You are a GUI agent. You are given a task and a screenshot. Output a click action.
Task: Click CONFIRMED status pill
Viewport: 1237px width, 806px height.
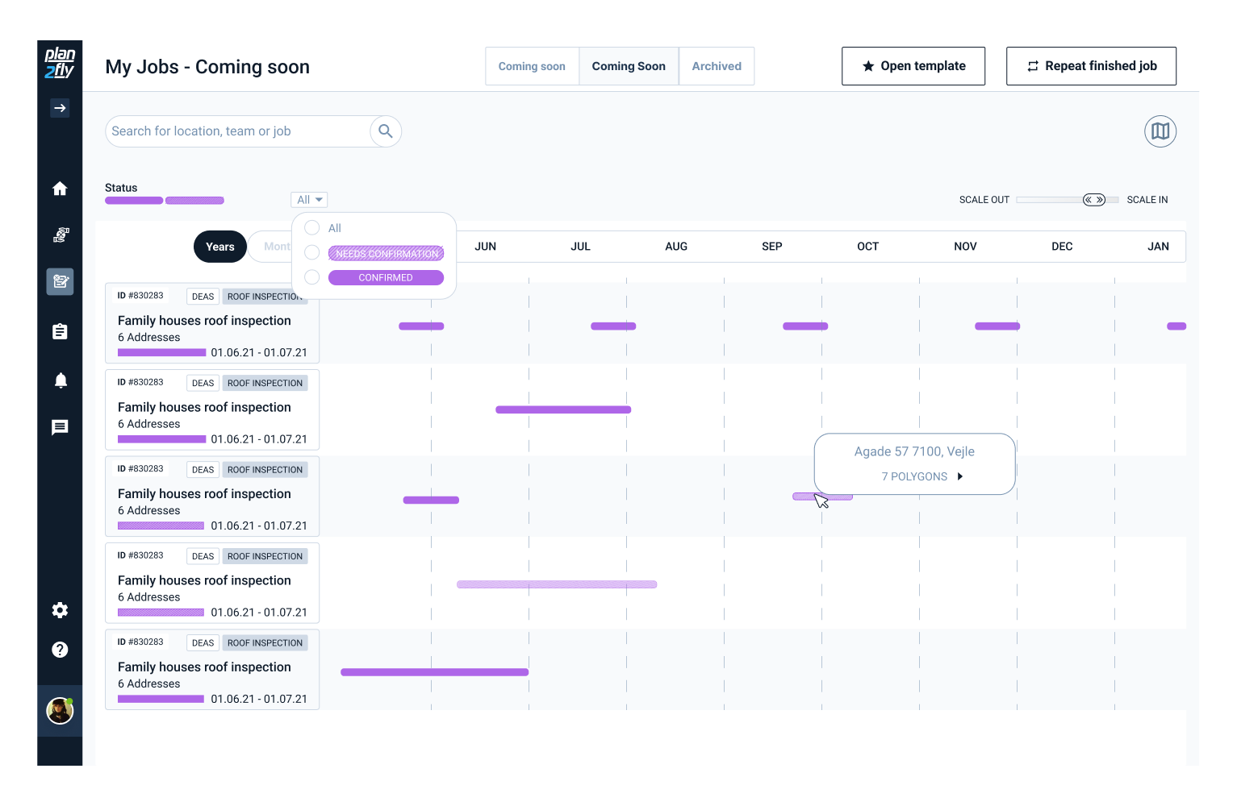click(386, 277)
